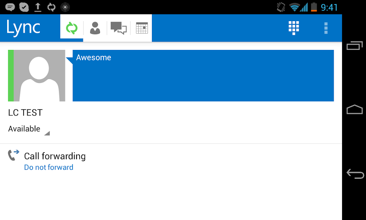
Task: Expand the Available status dropdown
Action: [29, 129]
